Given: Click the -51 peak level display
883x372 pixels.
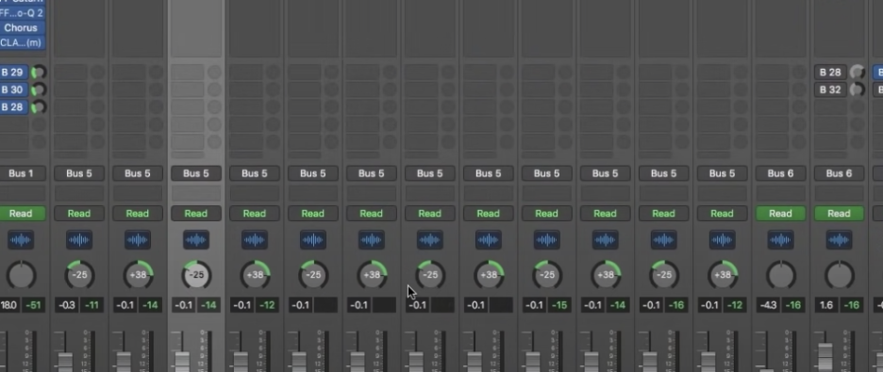Looking at the screenshot, I should [33, 305].
